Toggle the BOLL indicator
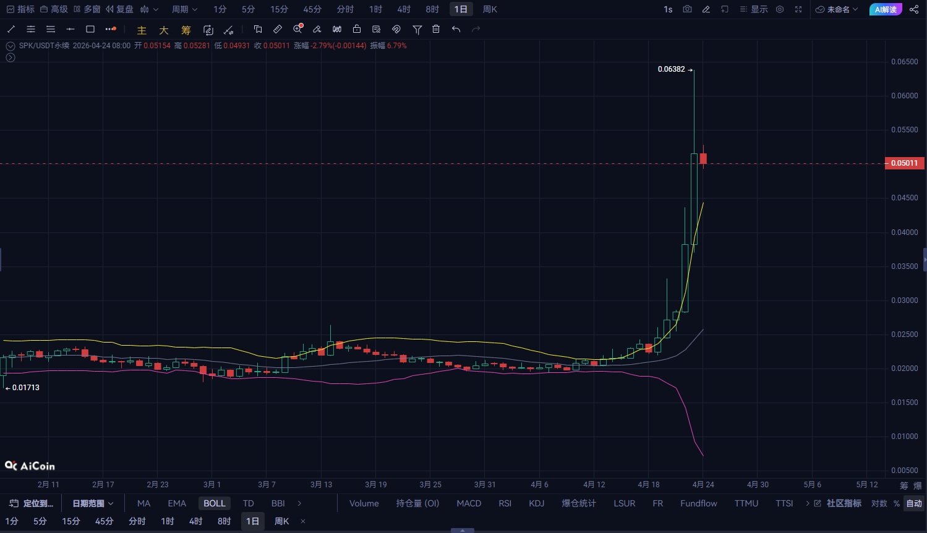 coord(215,503)
